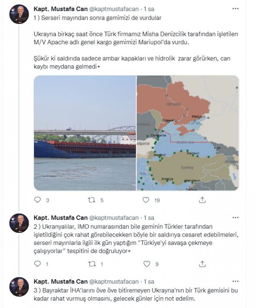The height and width of the screenshot is (308, 256).
Task: Reply to the second tweet about IMO numarası
Action: tap(37, 264)
